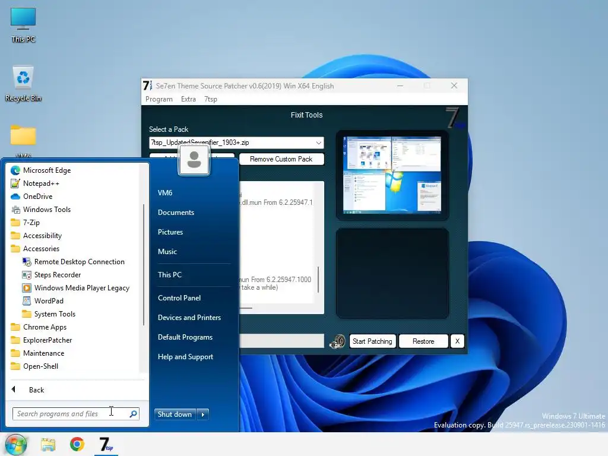The height and width of the screenshot is (456, 608).
Task: Open shutdown options arrow
Action: pyautogui.click(x=203, y=414)
